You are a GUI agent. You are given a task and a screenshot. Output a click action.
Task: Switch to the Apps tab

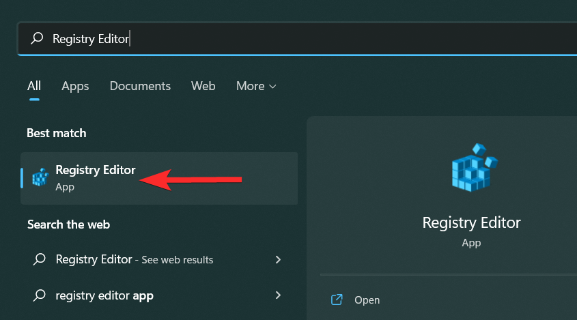[75, 86]
